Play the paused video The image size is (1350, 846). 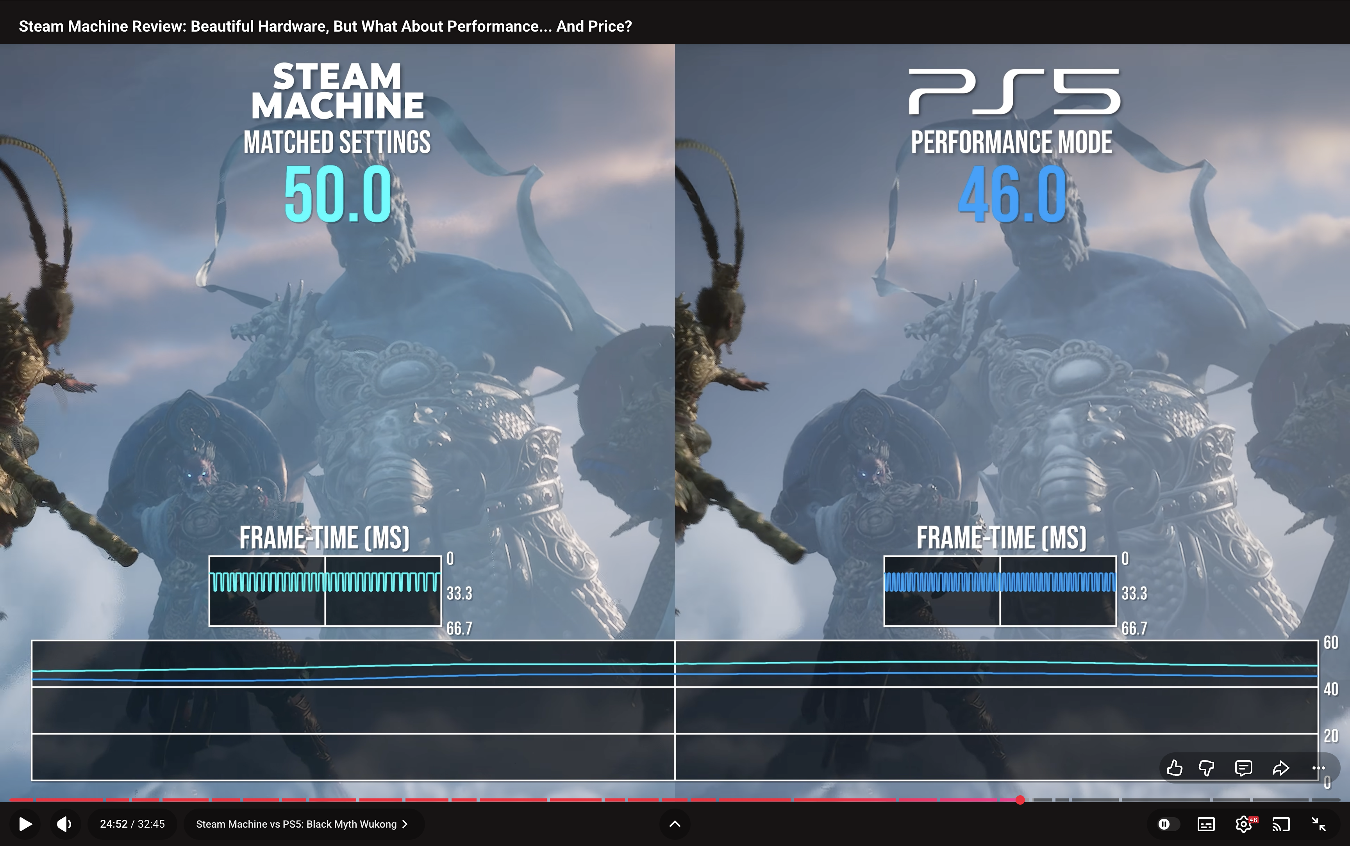point(25,824)
